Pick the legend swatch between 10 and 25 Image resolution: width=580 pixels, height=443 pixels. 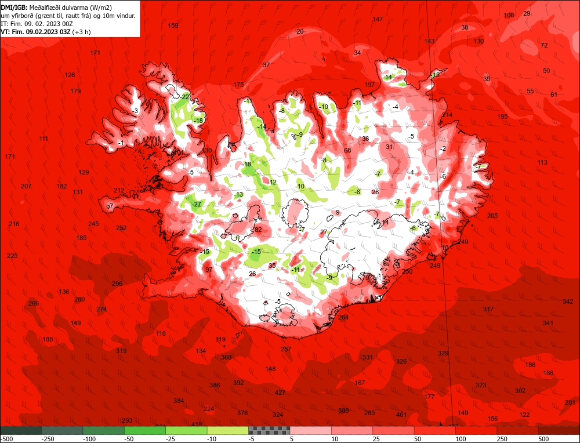352,430
